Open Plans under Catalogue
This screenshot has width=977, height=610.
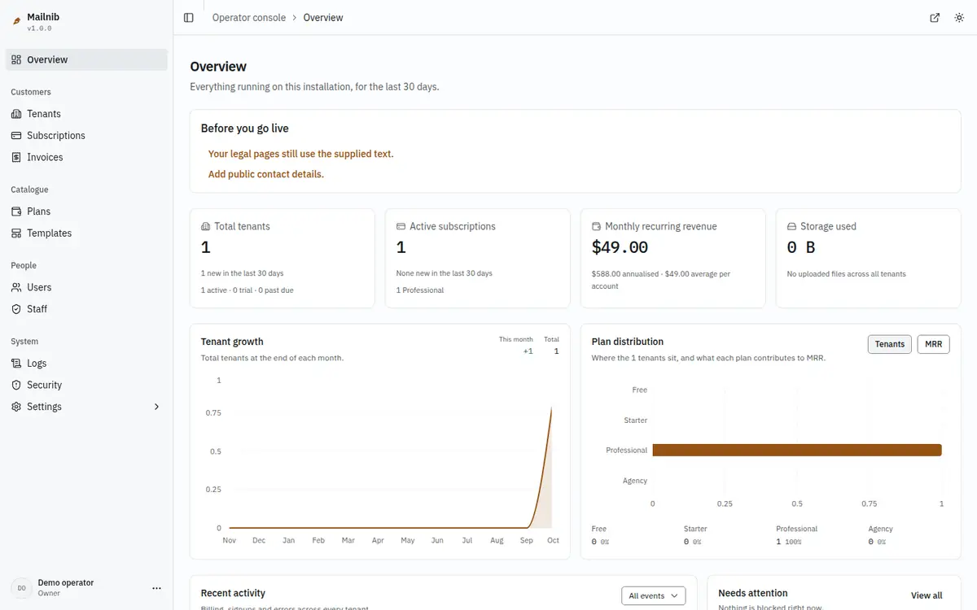(86, 211)
